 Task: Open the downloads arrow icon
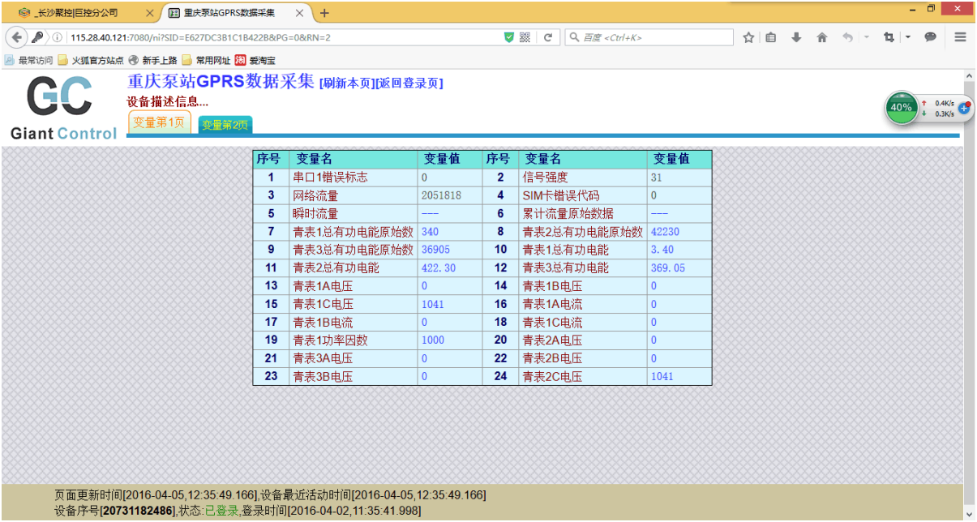point(796,37)
